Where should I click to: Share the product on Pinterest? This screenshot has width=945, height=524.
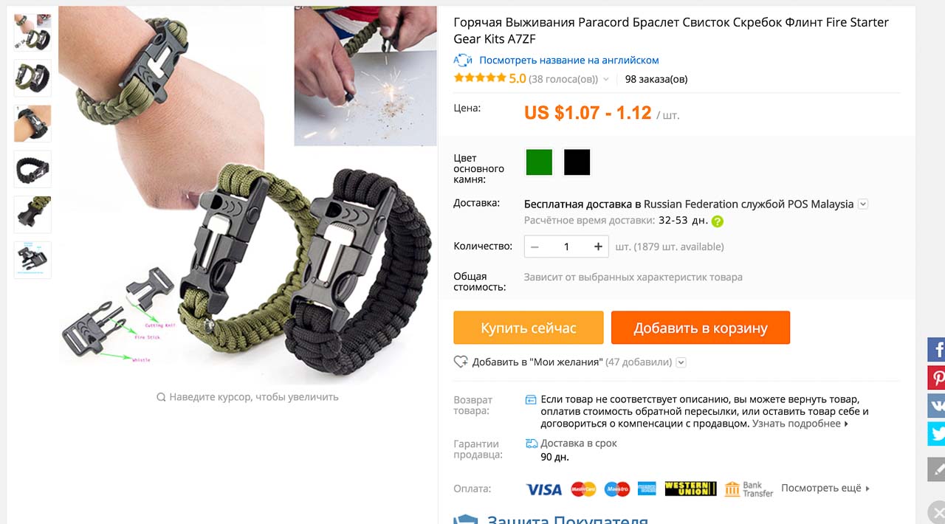pos(937,378)
